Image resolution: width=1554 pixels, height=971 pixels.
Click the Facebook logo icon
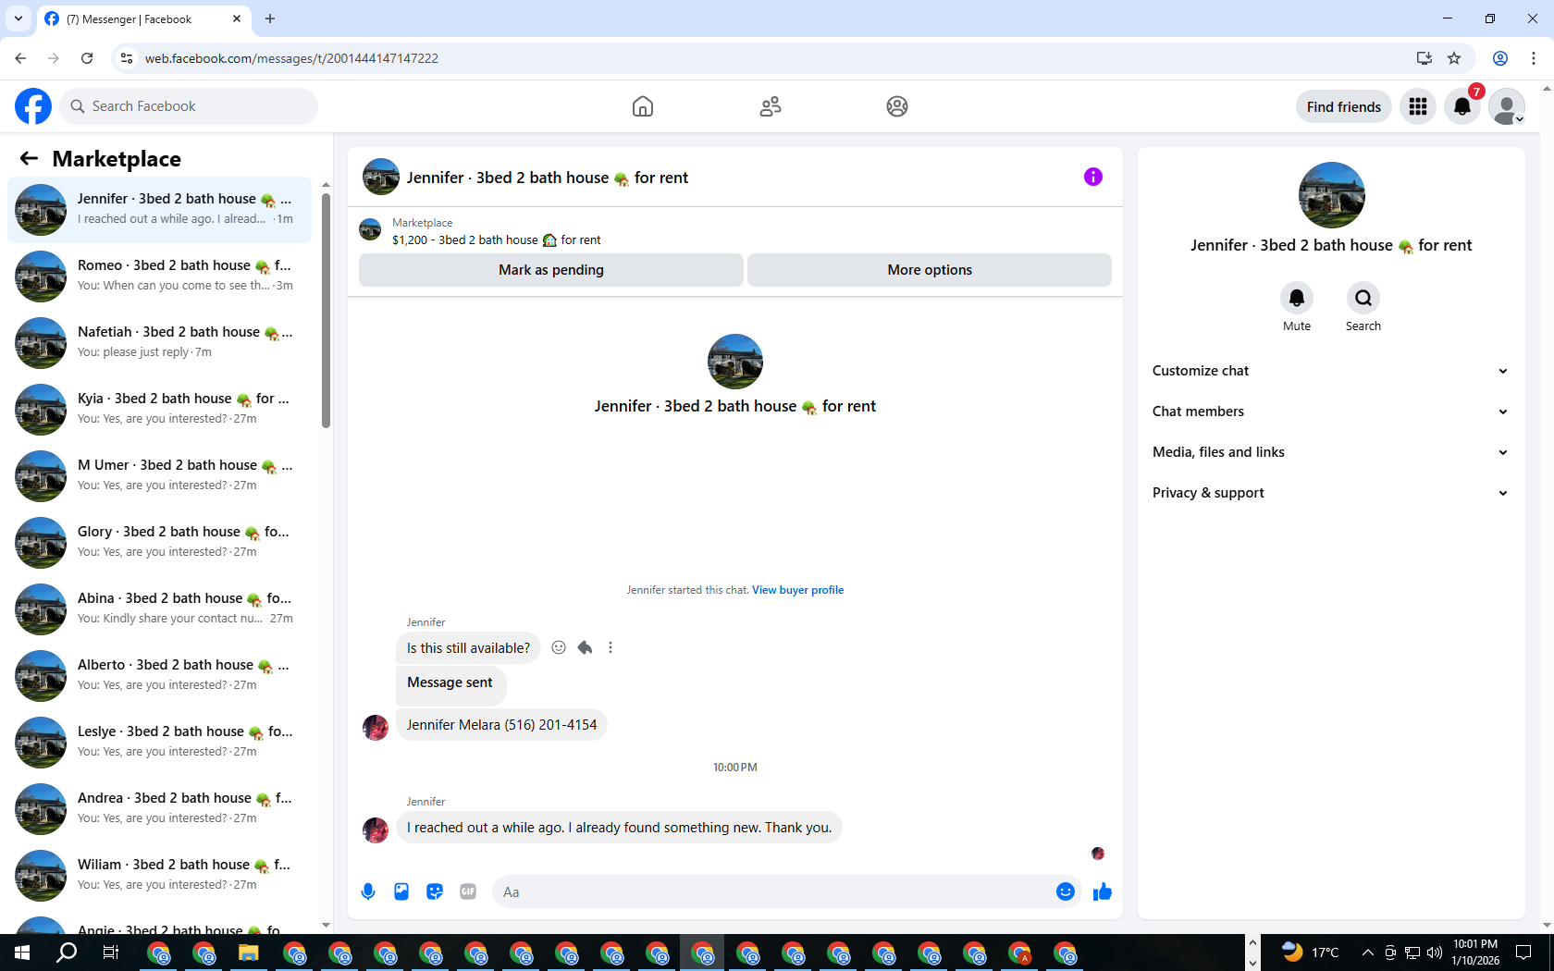pyautogui.click(x=33, y=106)
